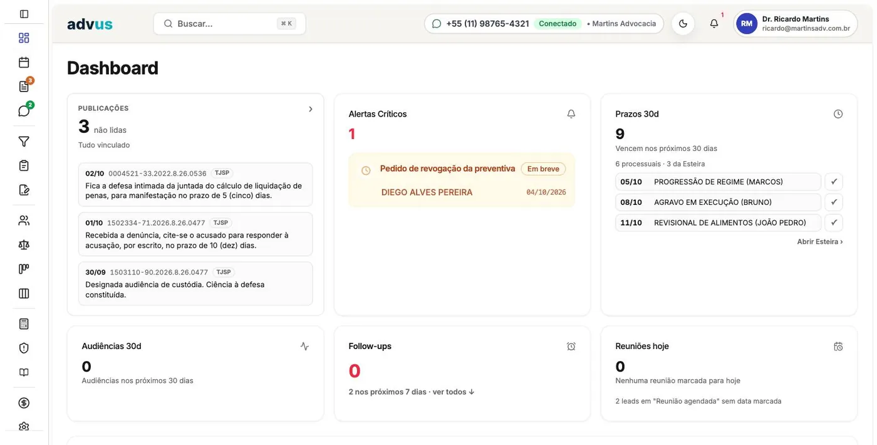The height and width of the screenshot is (445, 877).
Task: Open the funnel icon in sidebar
Action: click(24, 142)
